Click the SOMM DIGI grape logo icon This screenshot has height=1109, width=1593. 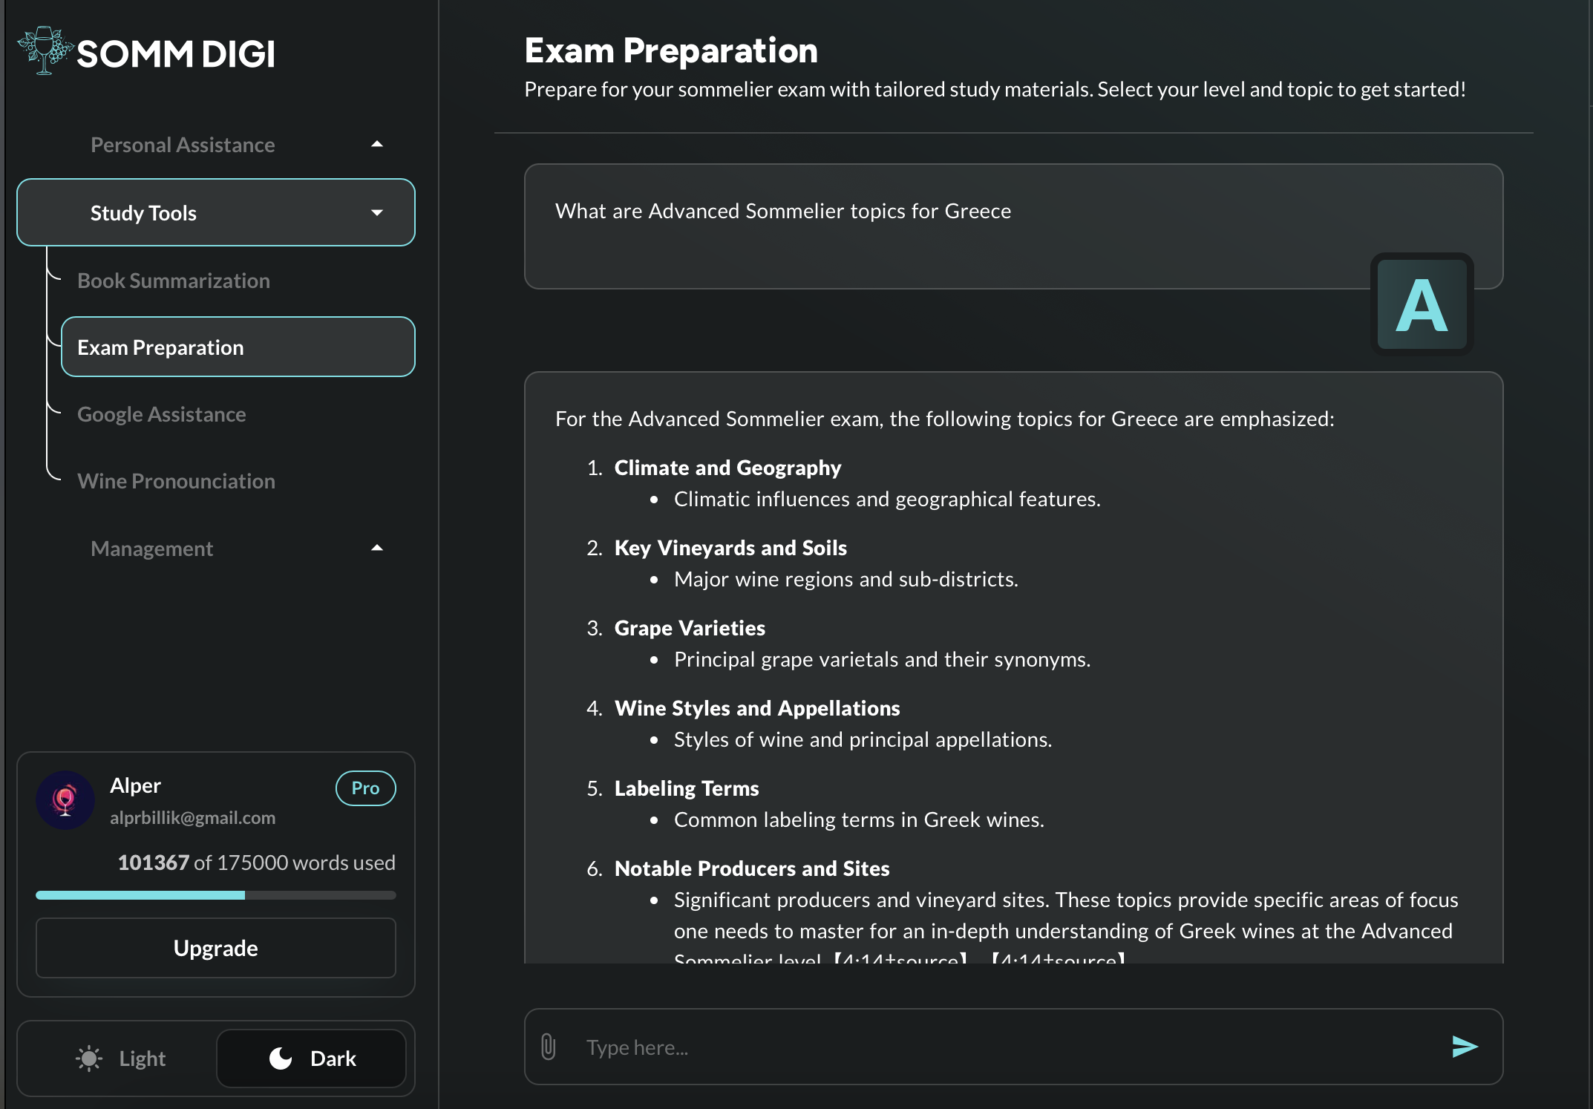pos(45,50)
